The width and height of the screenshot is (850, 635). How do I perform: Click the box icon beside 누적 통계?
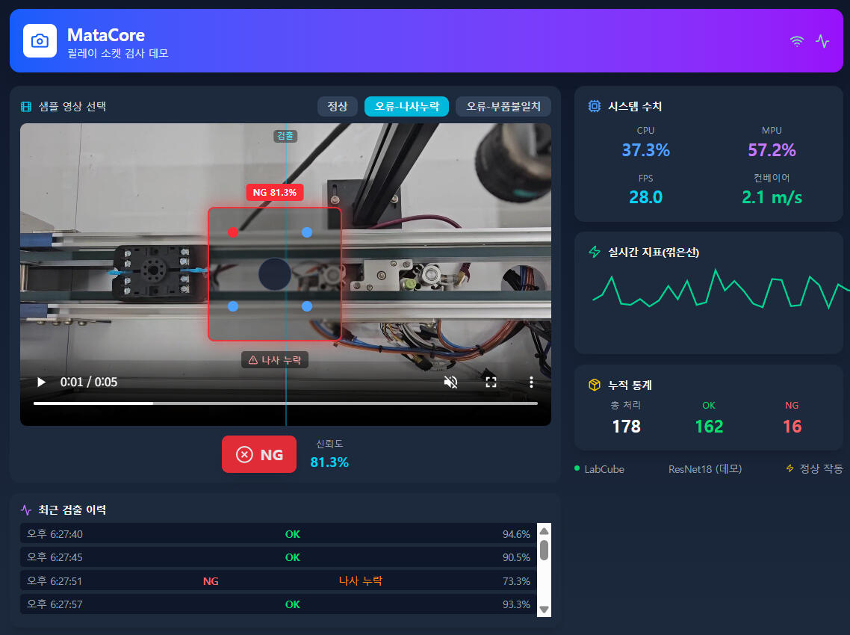pos(595,385)
